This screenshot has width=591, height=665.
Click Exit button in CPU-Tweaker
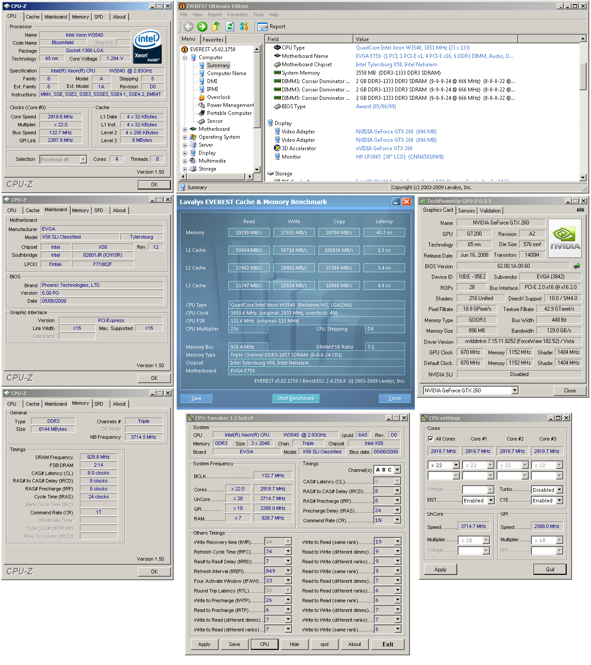(x=388, y=644)
